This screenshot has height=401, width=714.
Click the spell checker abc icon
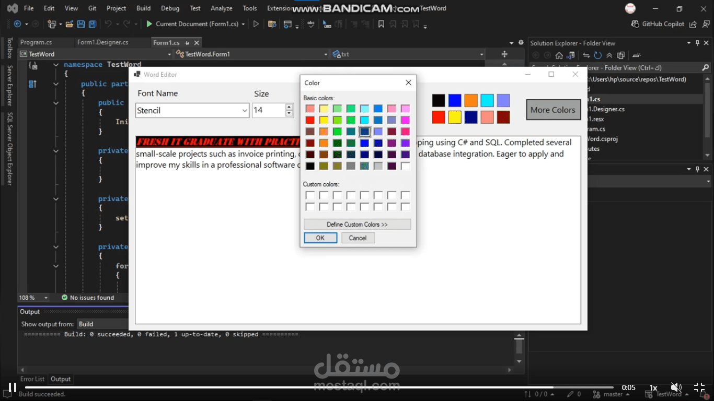tap(311, 24)
